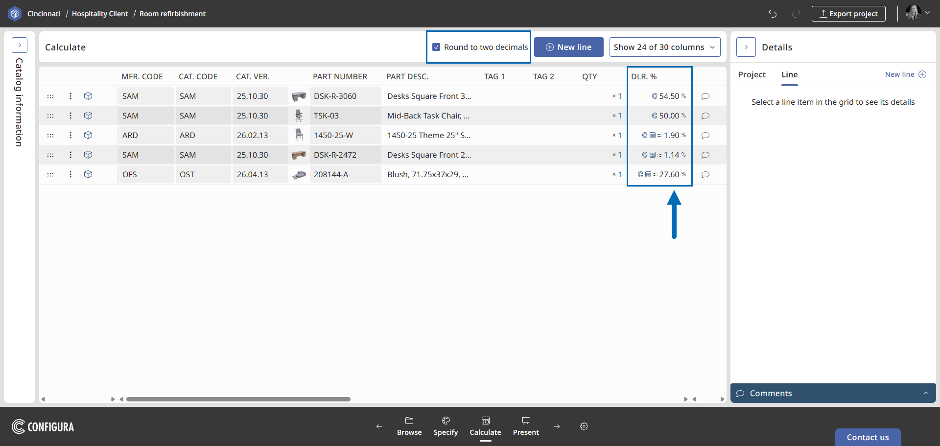Collapse the Details panel chevron
Viewport: 940px width, 446px height.
[x=746, y=47]
